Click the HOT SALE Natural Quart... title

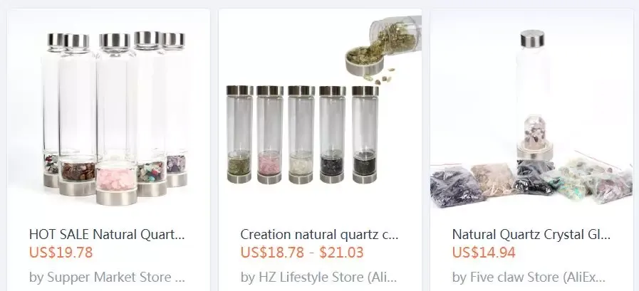point(107,234)
